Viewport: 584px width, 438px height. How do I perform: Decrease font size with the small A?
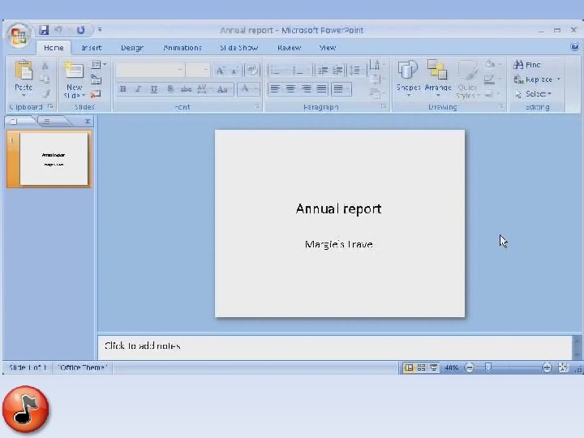click(235, 71)
